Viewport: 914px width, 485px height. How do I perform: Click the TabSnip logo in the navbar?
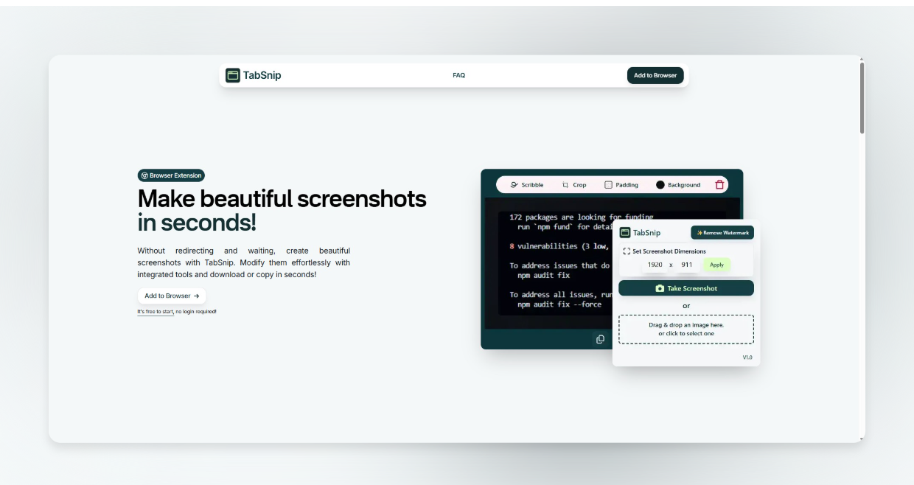(x=254, y=75)
